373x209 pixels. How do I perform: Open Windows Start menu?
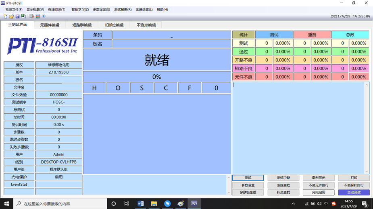pyautogui.click(x=6, y=203)
